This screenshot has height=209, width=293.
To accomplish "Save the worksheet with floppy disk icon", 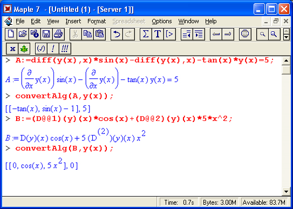I will click(x=46, y=34).
